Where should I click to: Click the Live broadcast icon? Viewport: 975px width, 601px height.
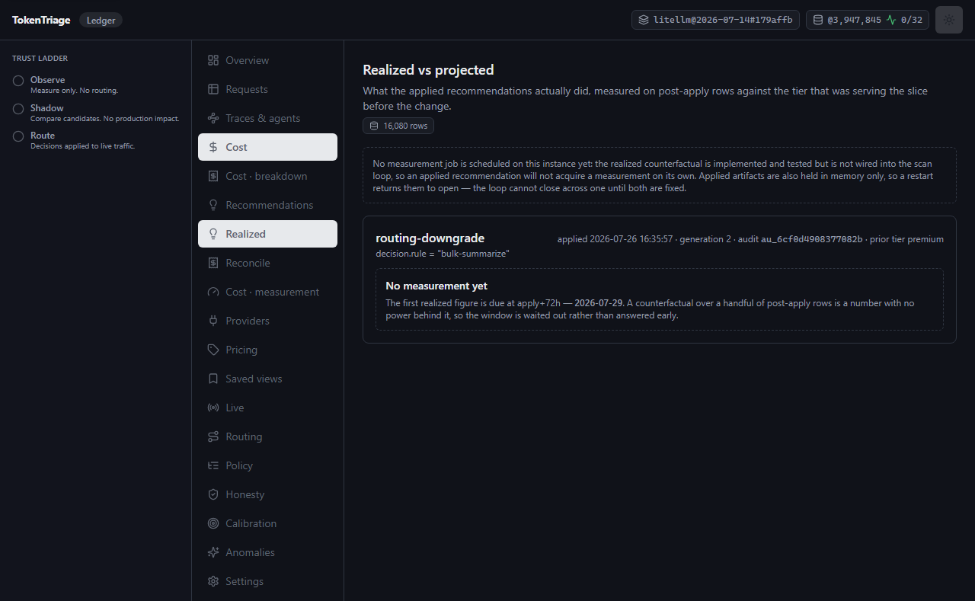(x=213, y=408)
